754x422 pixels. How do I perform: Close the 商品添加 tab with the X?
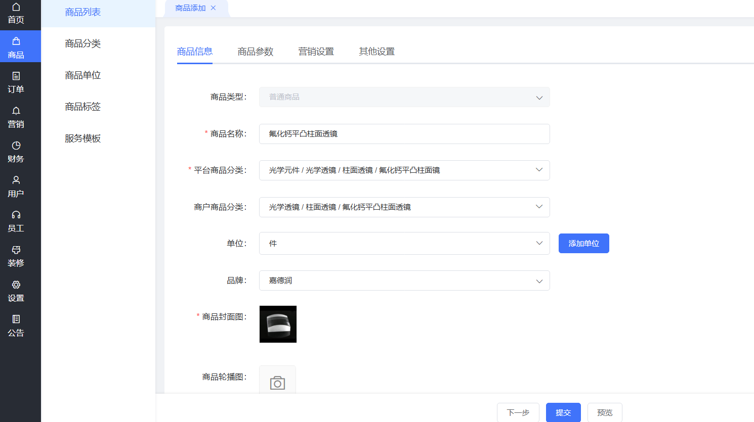(213, 8)
